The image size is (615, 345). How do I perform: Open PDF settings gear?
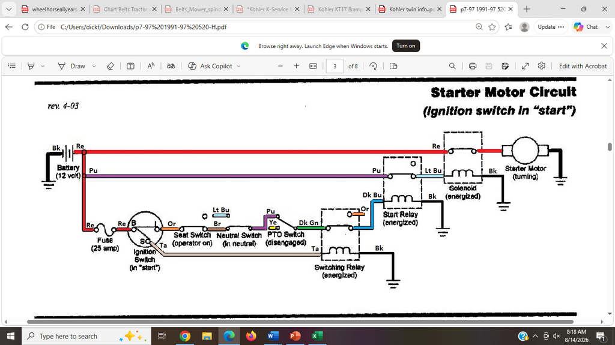(x=542, y=66)
